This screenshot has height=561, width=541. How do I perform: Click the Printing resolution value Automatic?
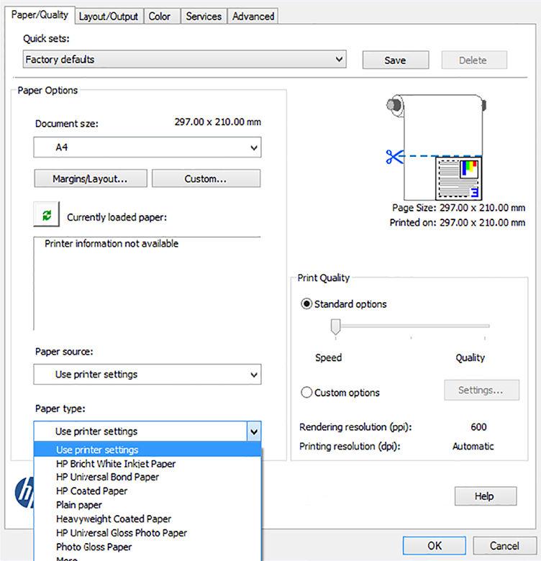(473, 446)
